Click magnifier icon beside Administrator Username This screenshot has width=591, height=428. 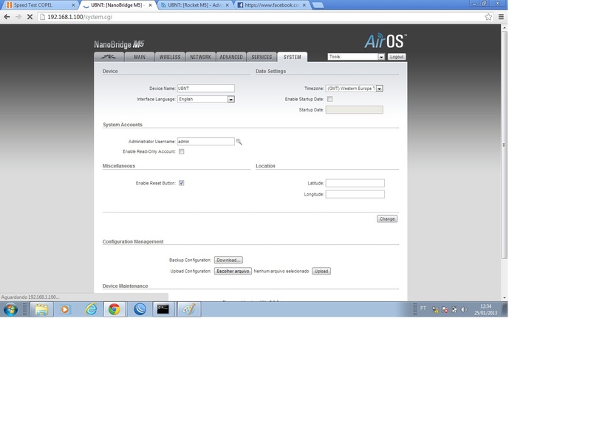pos(239,142)
